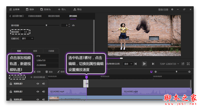Click the timeline zoom slider handle
The image size is (200, 107).
177,72
